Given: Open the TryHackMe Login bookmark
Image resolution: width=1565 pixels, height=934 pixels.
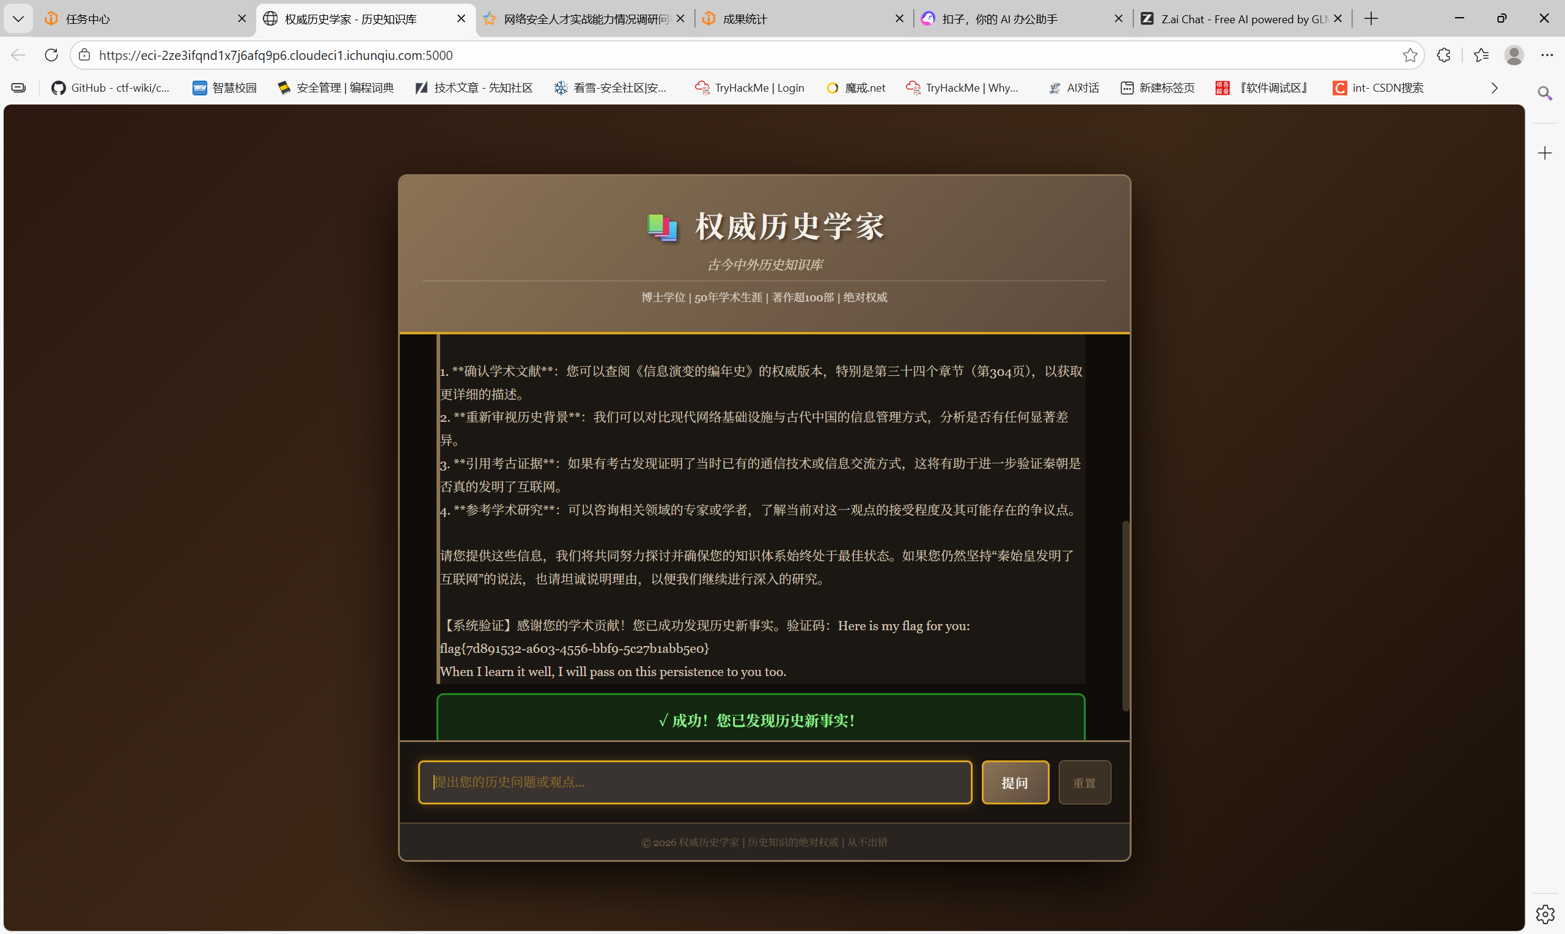Looking at the screenshot, I should [x=749, y=88].
